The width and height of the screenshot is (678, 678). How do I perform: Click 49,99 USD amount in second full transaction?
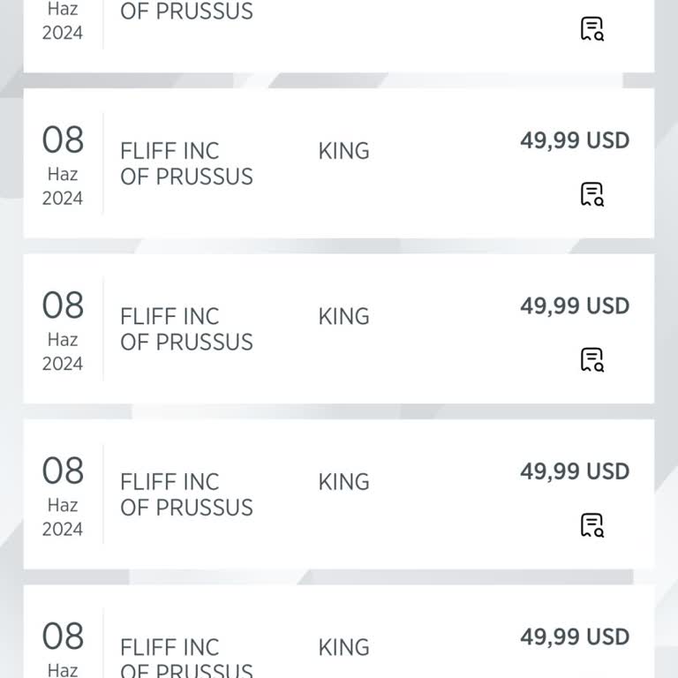tap(575, 306)
